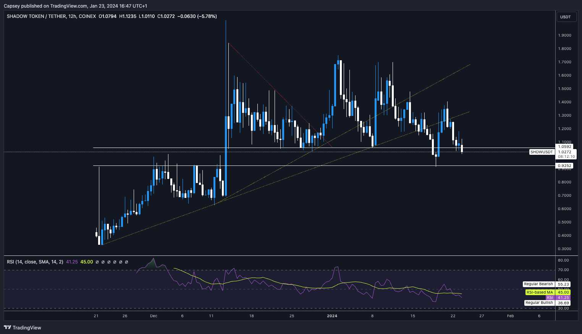This screenshot has height=334, width=582.
Task: Click the 1.9000 price scale level
Action: coord(564,35)
